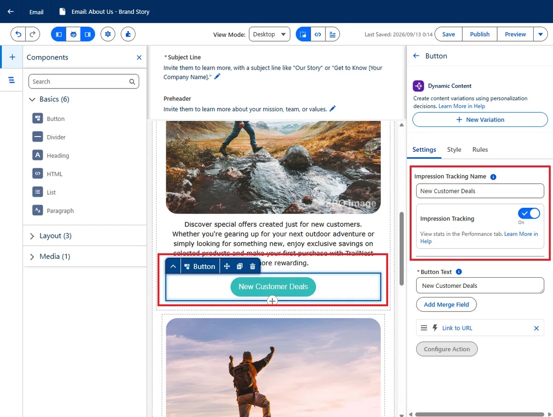Toggle the right panel visibility icon
The image size is (553, 417).
pos(88,34)
